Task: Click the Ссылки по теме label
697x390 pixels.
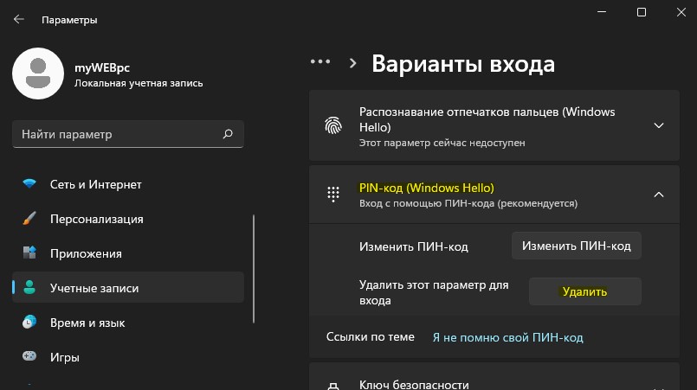Action: [x=370, y=336]
